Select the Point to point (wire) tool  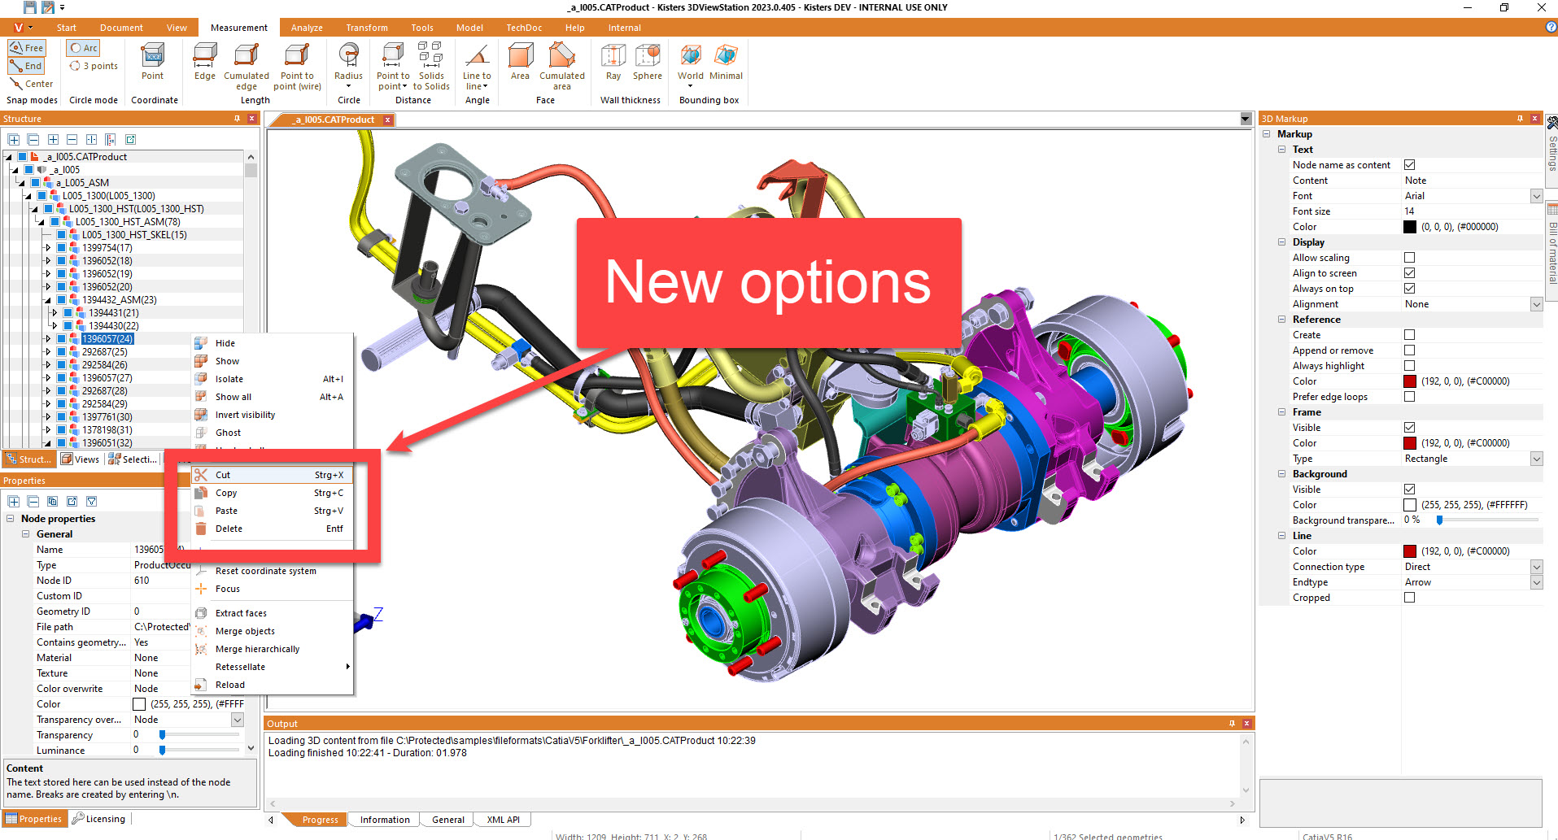click(297, 67)
